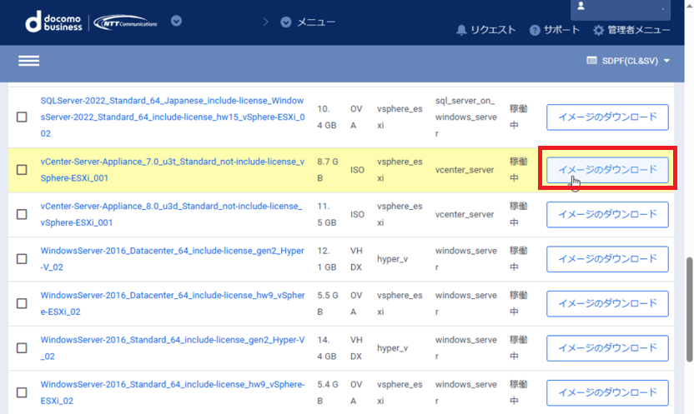Tick checkbox for vCenter-Server-Appliance_7.0 row
The width and height of the screenshot is (694, 414).
(x=22, y=170)
